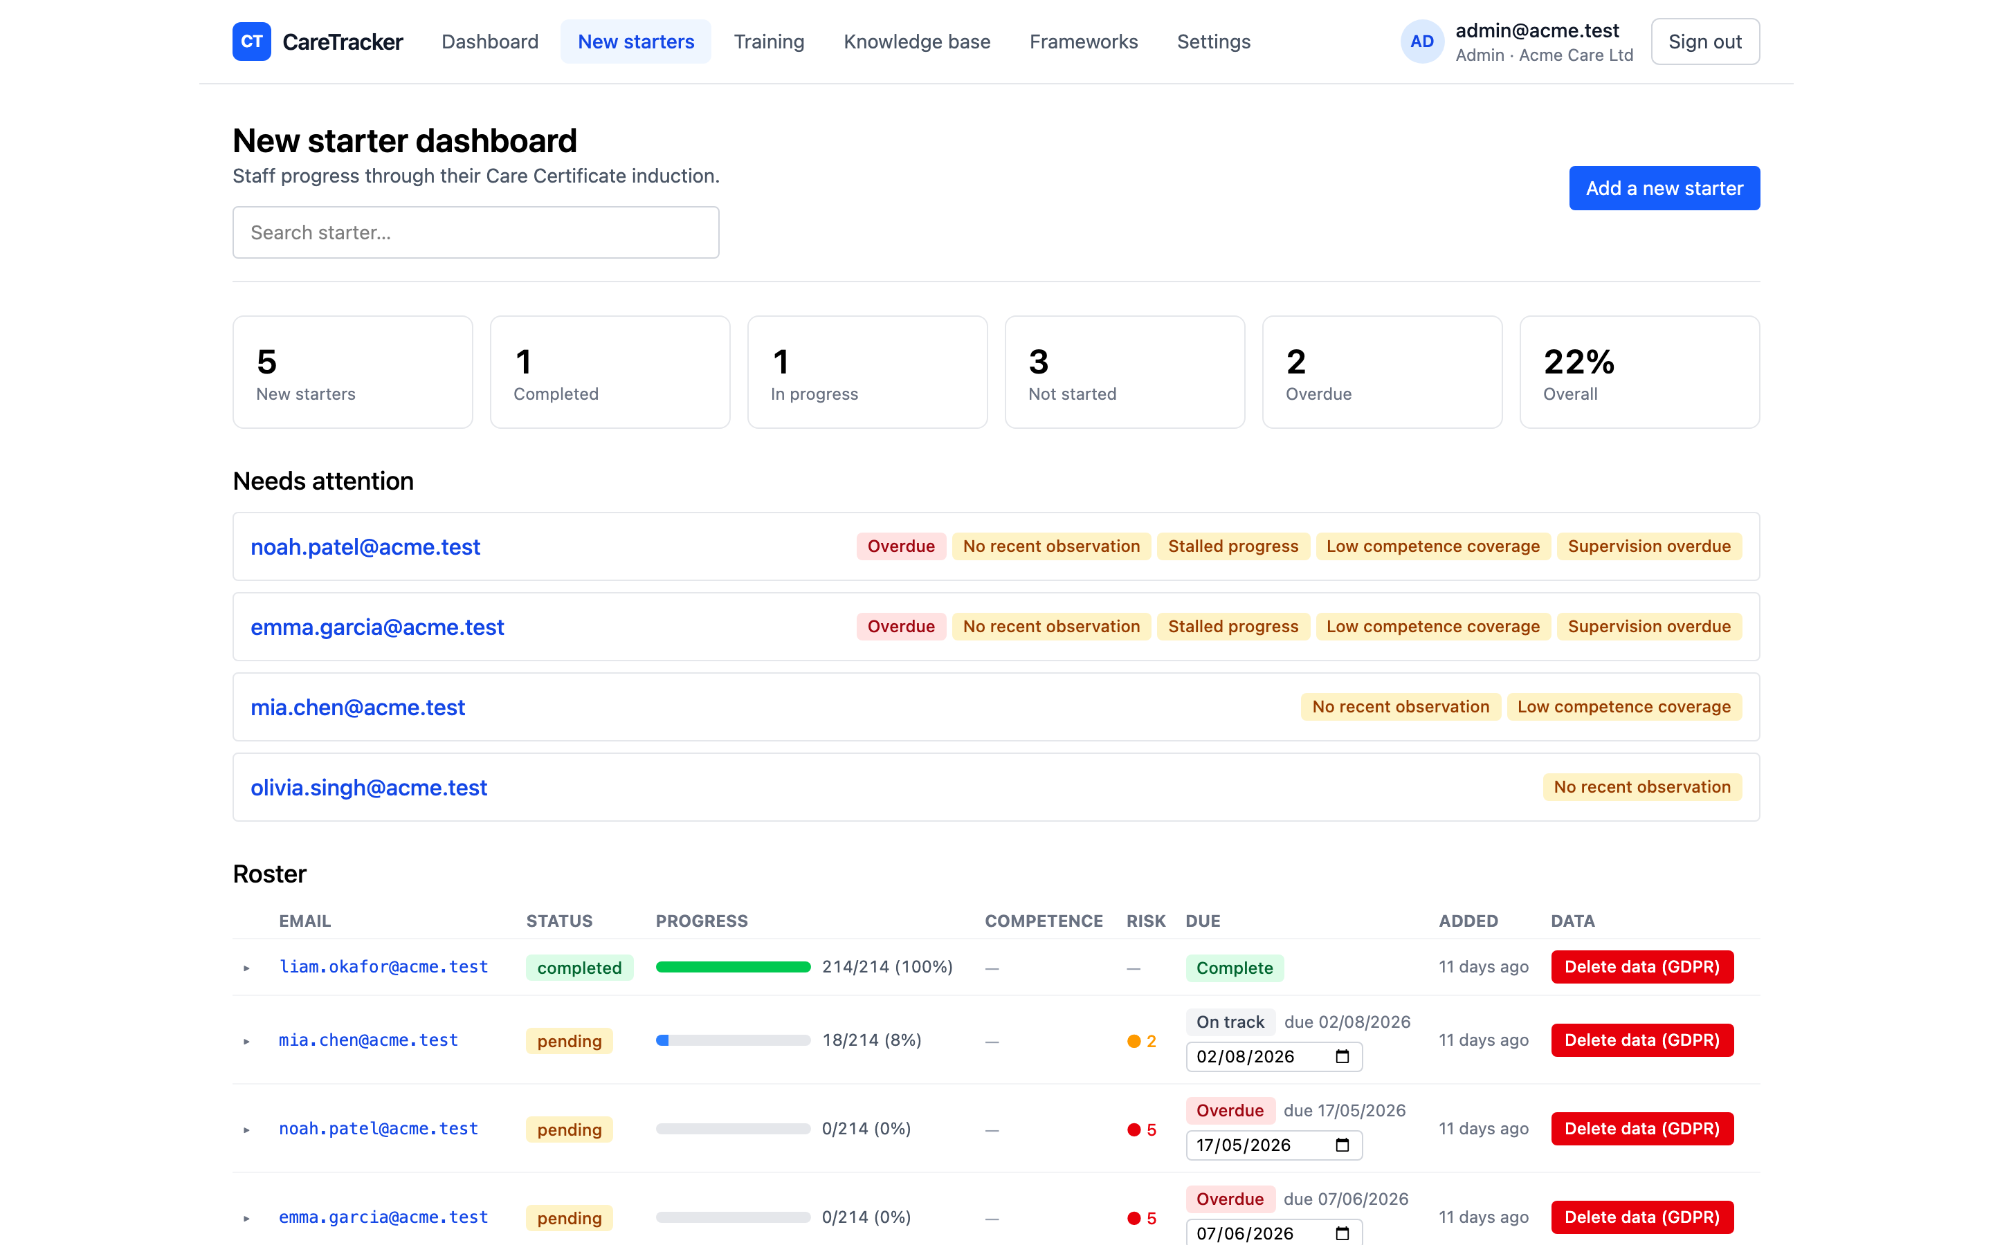Screen dimensions: 1993x1245
Task: Expand the emma.garcia@acme.test roster row
Action: coord(246,1217)
